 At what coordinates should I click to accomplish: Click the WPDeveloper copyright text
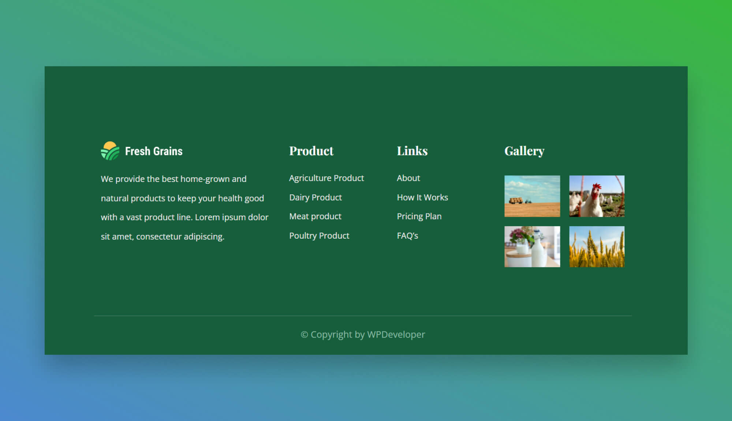click(362, 334)
